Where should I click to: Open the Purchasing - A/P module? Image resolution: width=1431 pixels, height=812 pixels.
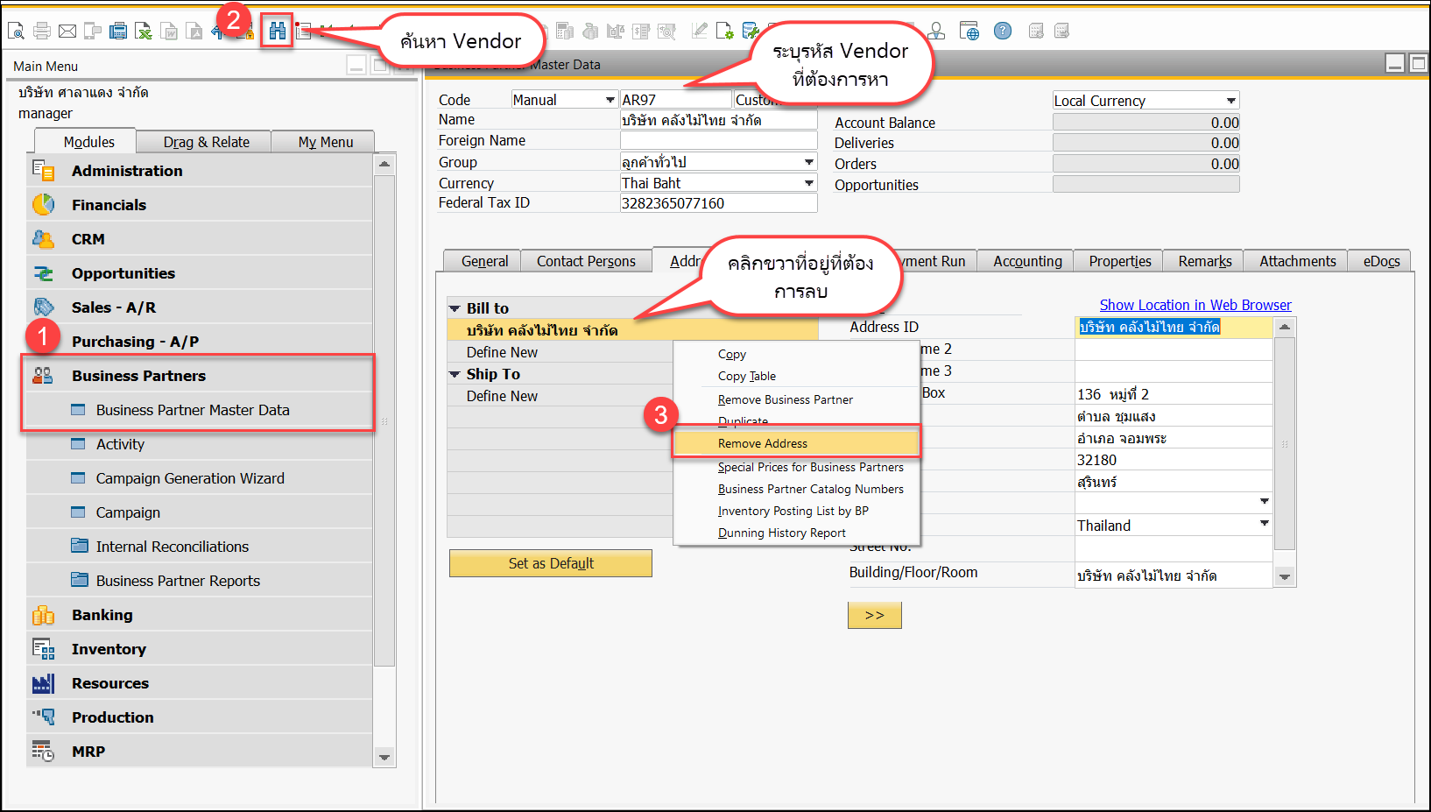tap(200, 342)
